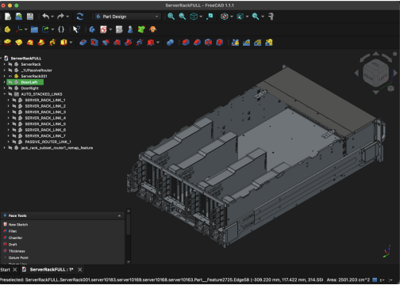Click Thickness in Face Tools
400x285 pixels.
pyautogui.click(x=17, y=251)
